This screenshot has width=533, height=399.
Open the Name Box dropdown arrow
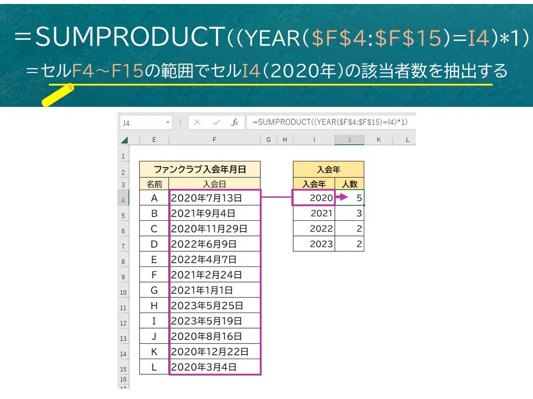168,122
